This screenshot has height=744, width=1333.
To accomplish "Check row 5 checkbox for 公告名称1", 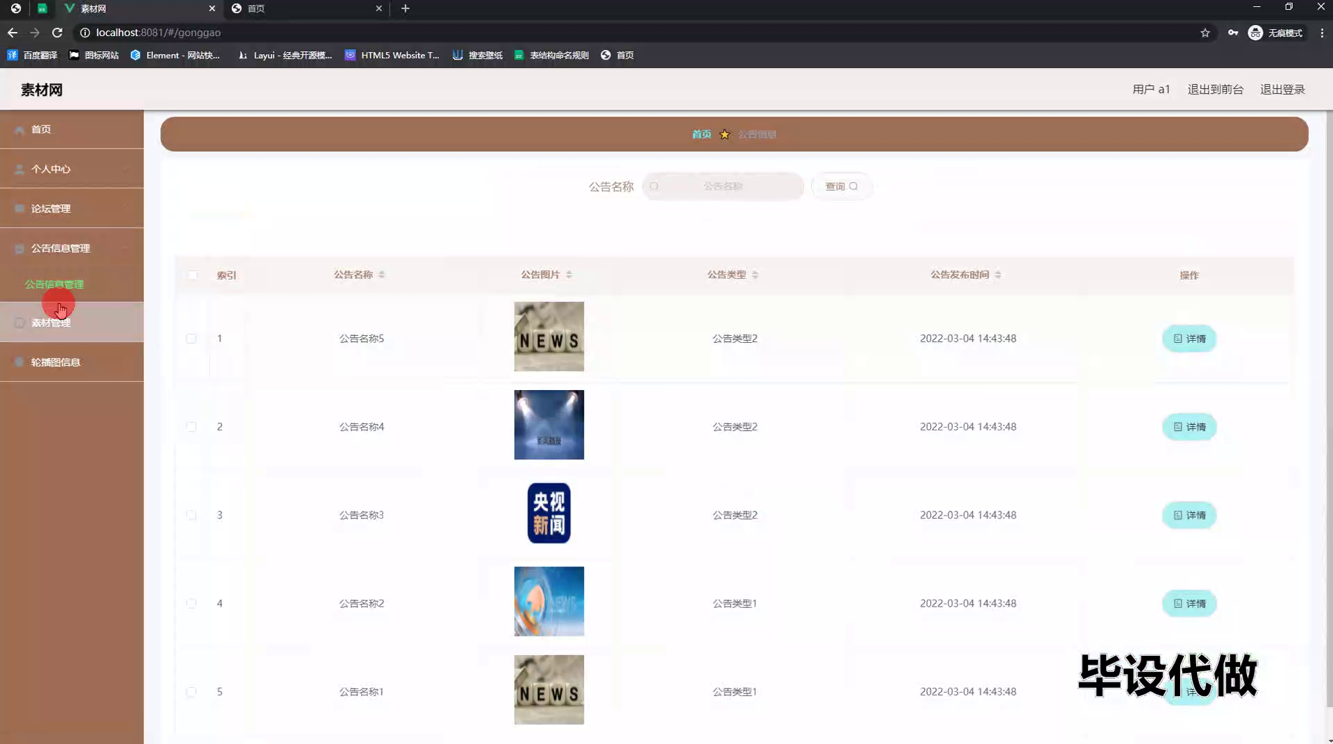I will click(x=191, y=691).
